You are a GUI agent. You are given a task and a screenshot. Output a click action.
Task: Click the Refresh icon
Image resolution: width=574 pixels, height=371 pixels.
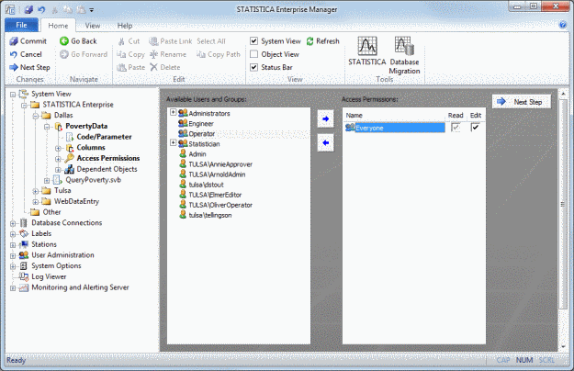[x=310, y=41]
